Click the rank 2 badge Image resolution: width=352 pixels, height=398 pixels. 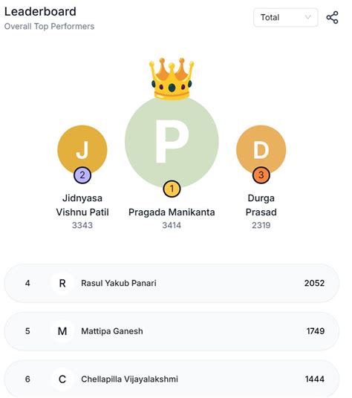pyautogui.click(x=82, y=175)
